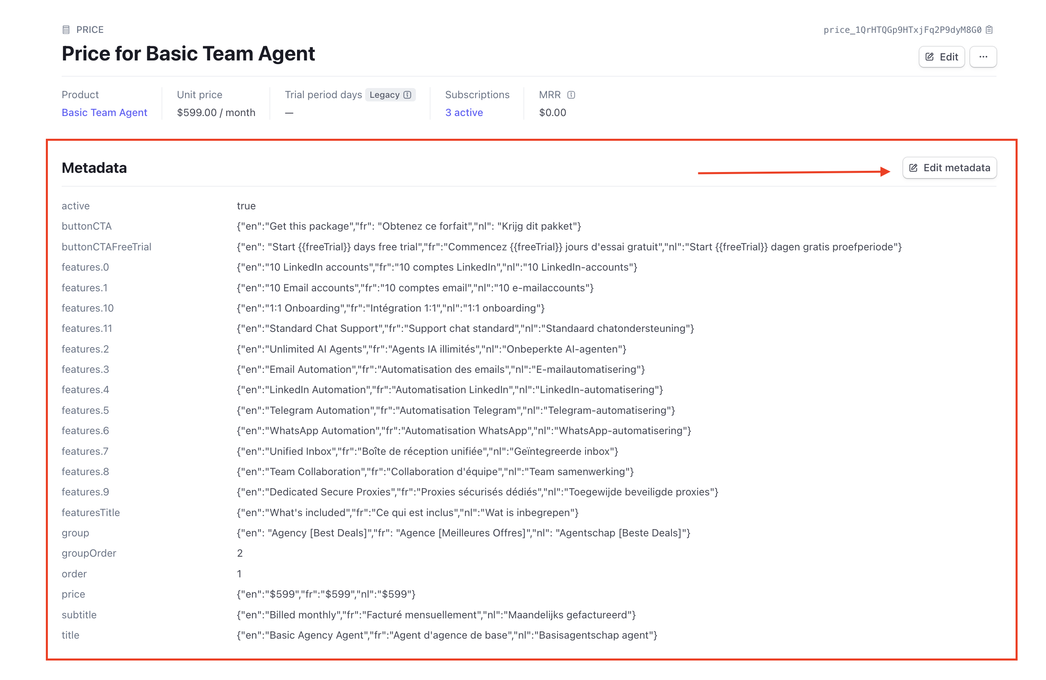The image size is (1046, 680).
Task: Click the Edit button
Action: coord(941,57)
